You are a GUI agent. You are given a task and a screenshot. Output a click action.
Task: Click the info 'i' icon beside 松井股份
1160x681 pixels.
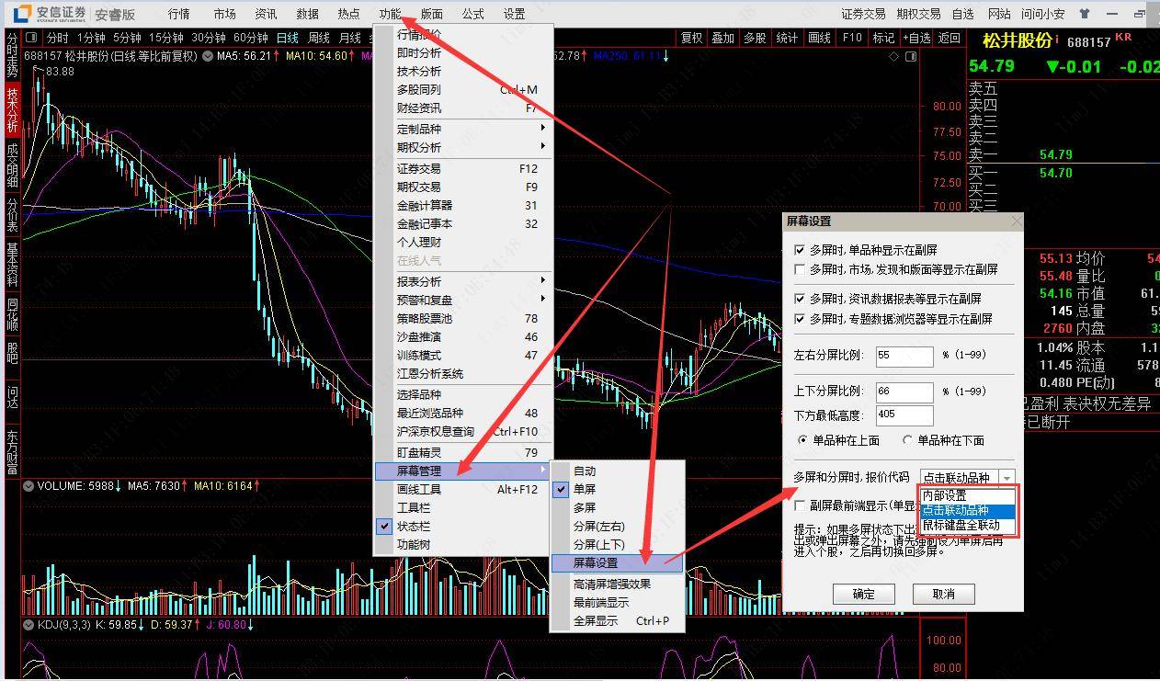[1057, 40]
